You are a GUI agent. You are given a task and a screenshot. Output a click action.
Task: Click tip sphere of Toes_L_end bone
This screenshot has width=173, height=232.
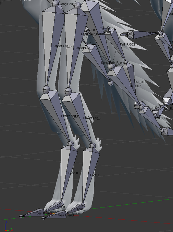pyautogui.click(x=43, y=218)
